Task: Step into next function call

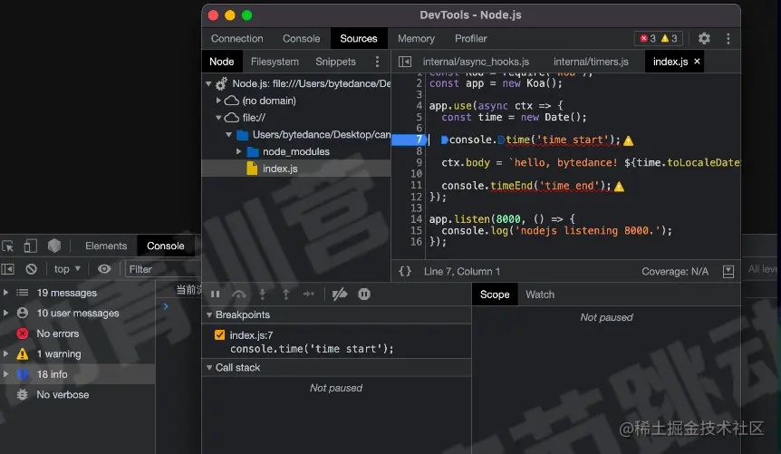Action: (x=263, y=294)
